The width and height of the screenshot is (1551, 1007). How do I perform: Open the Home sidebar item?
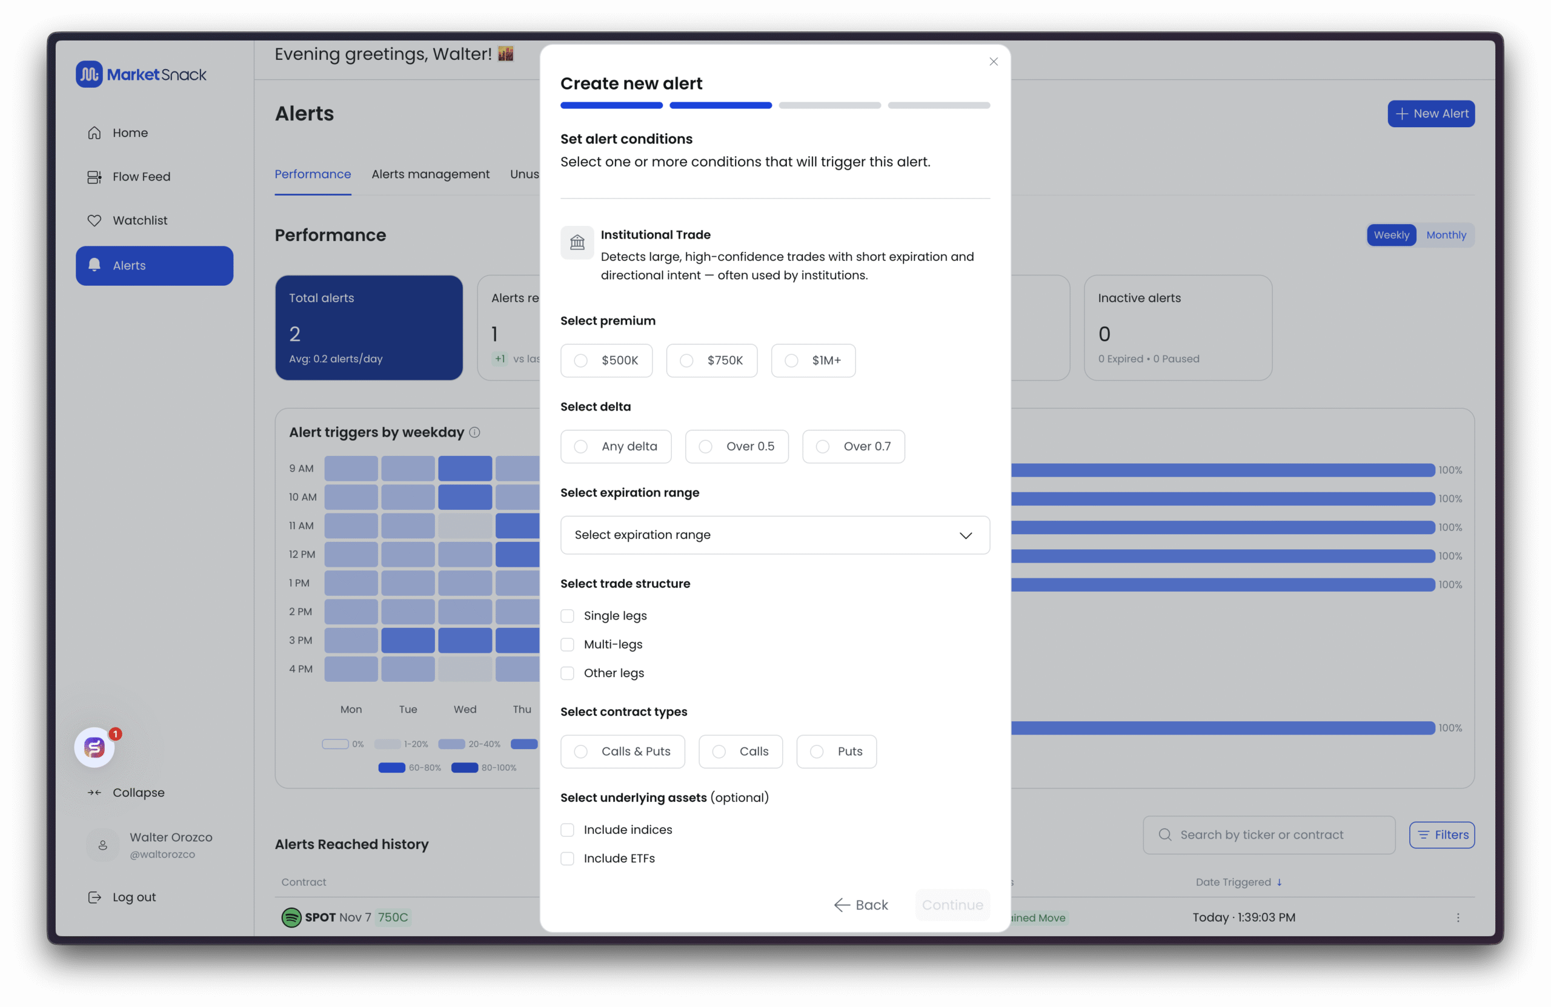pyautogui.click(x=129, y=133)
